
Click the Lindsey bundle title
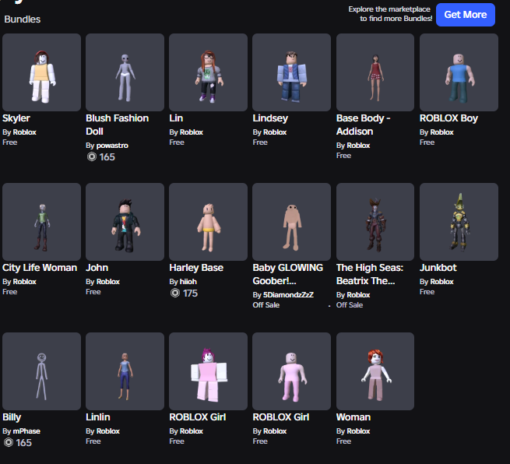click(270, 118)
